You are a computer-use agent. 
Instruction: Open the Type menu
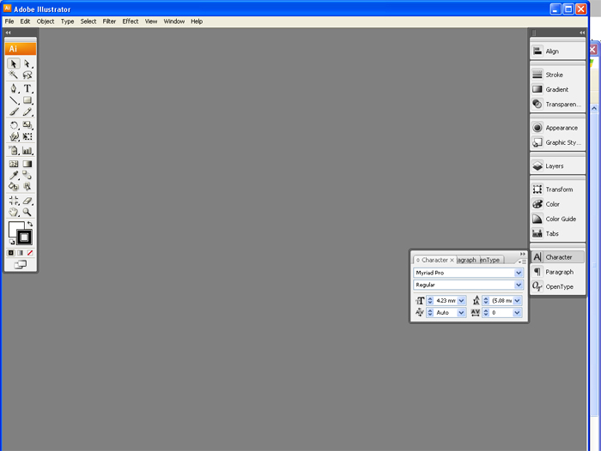pos(68,21)
